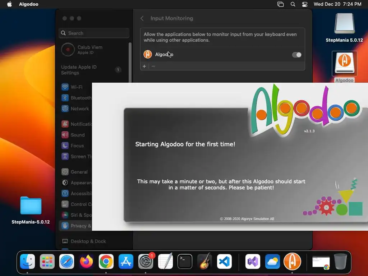This screenshot has height=276, width=368.
Task: Add an application with the plus button
Action: click(144, 66)
